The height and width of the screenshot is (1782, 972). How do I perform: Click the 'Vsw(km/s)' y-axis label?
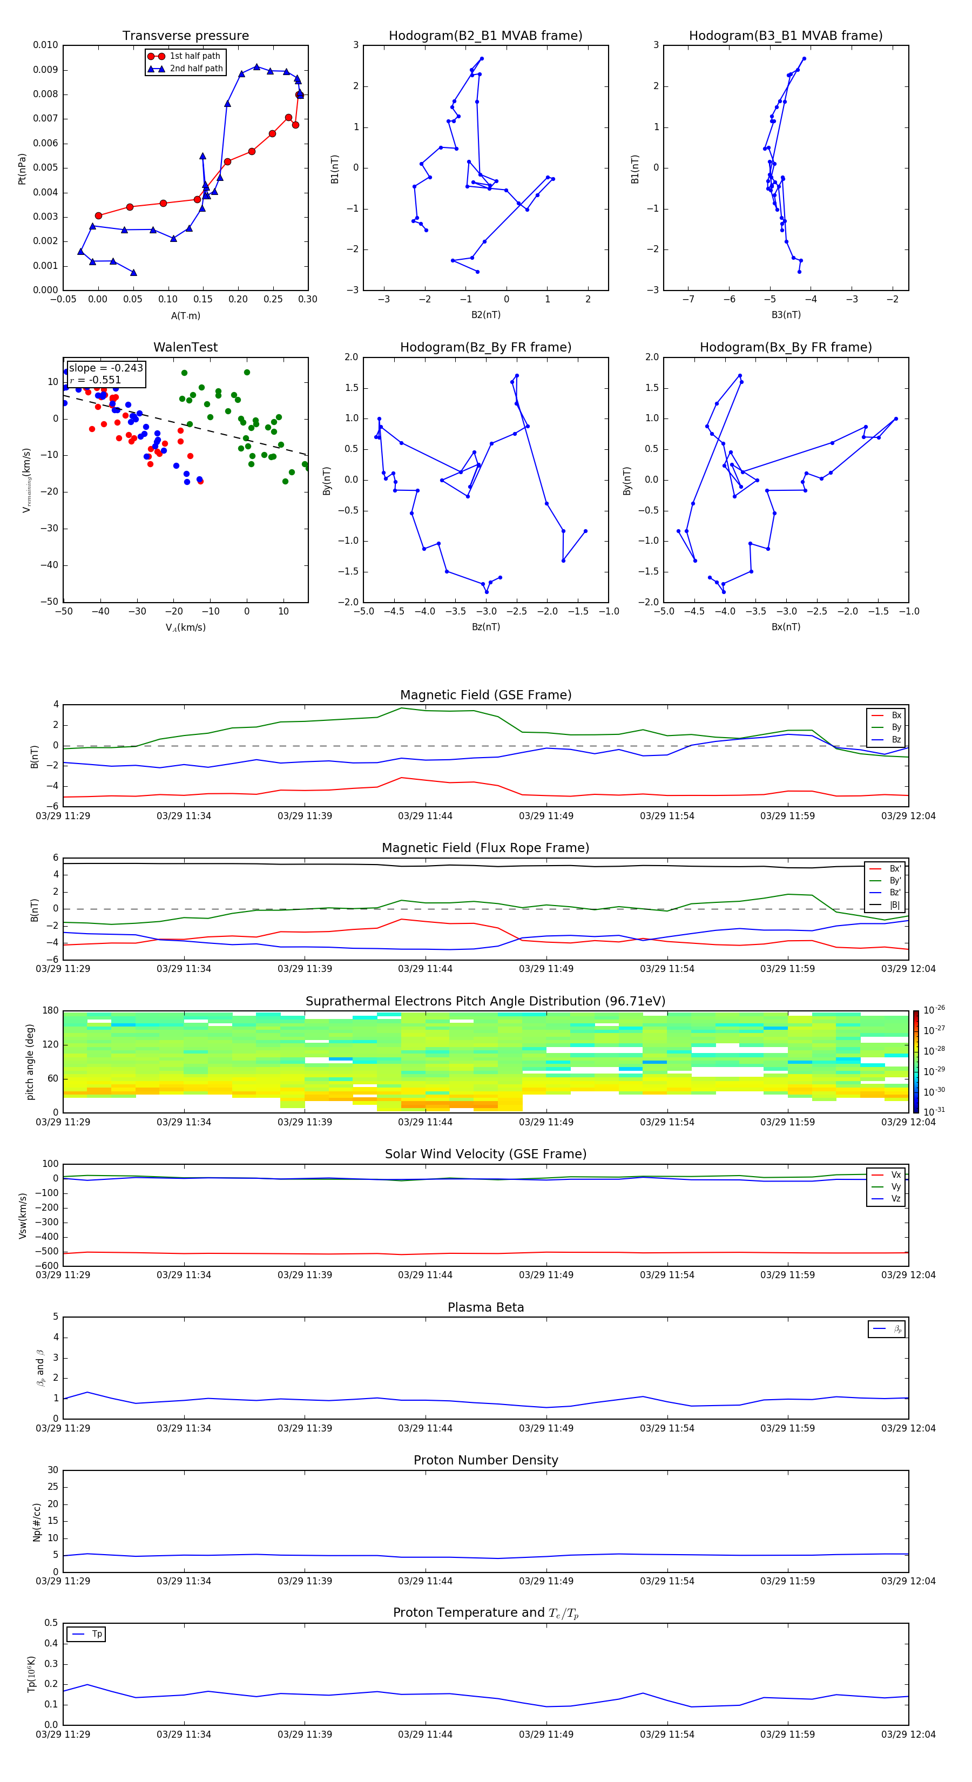(22, 1216)
